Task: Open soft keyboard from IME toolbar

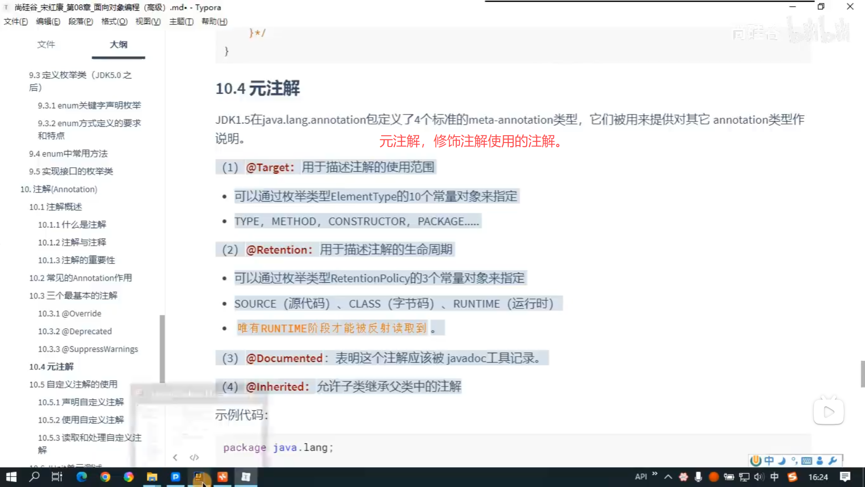Action: point(807,460)
